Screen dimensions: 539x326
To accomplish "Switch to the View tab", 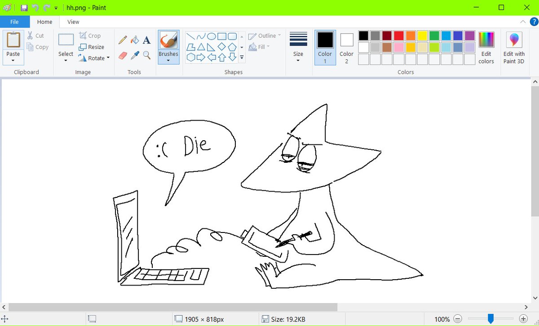I will (73, 22).
